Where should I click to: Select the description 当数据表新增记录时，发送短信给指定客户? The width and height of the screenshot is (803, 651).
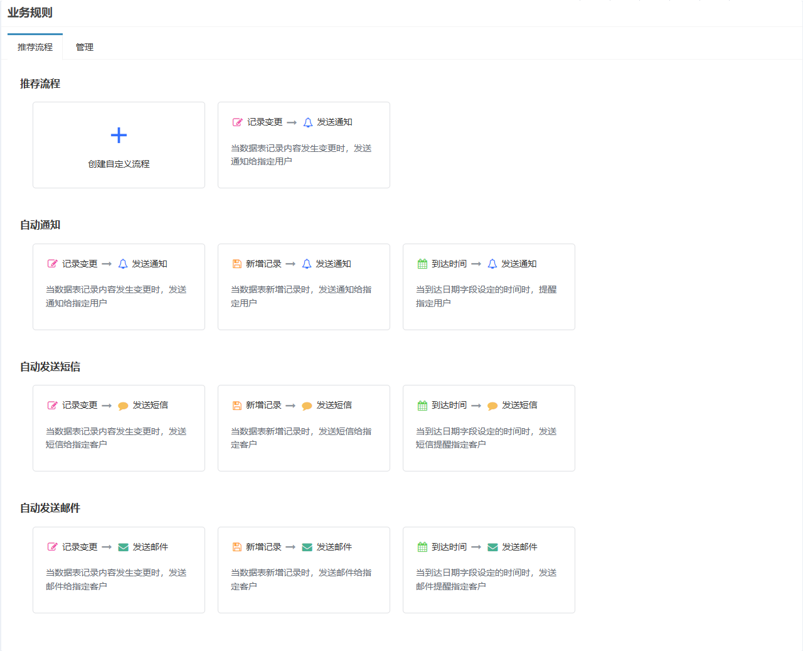pos(301,438)
